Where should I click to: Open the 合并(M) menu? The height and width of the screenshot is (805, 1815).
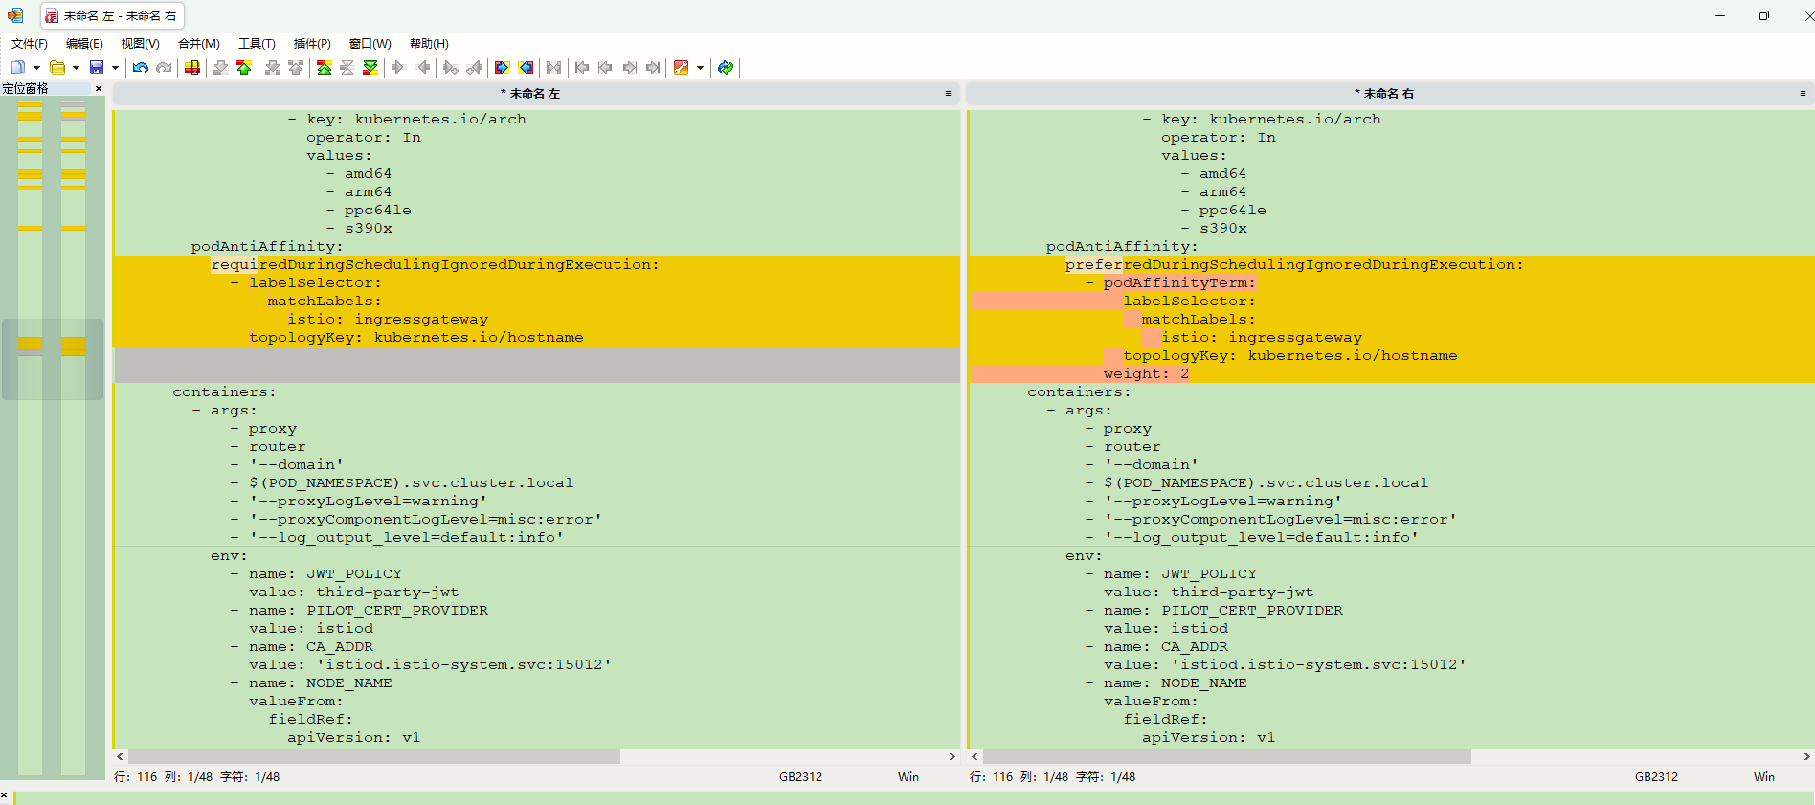(198, 44)
